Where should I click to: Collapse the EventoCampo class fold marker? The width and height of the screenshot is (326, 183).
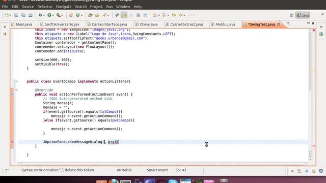17,81
